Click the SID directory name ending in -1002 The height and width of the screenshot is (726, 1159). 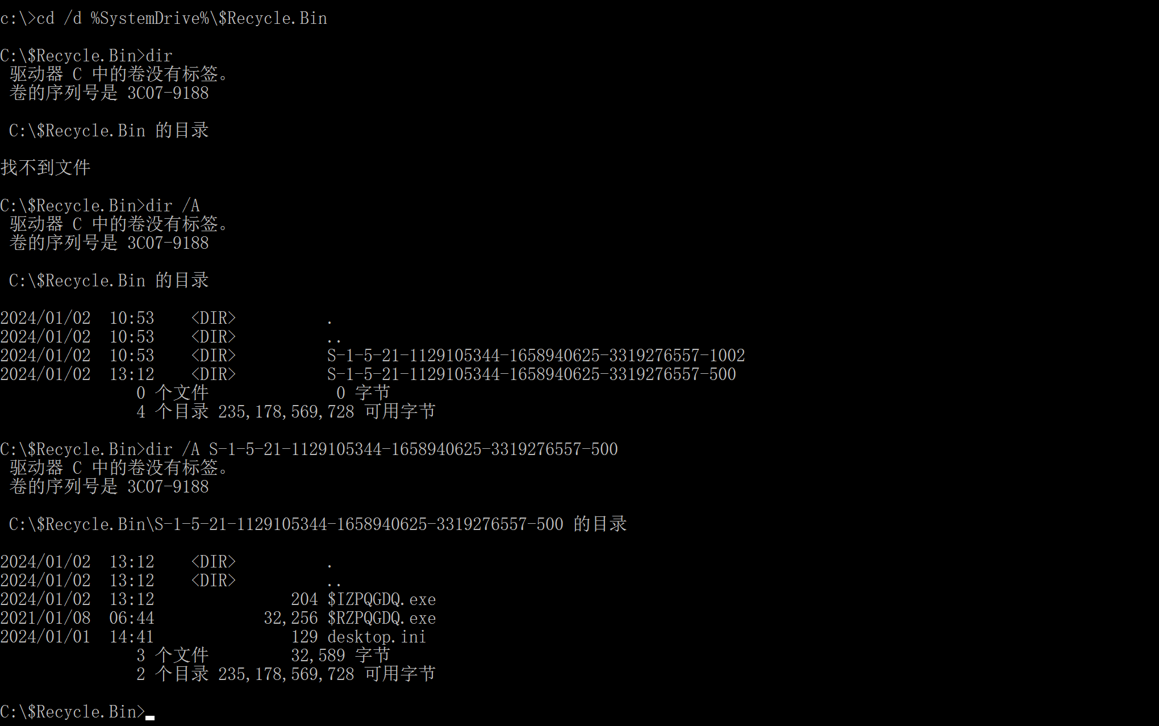tap(535, 356)
